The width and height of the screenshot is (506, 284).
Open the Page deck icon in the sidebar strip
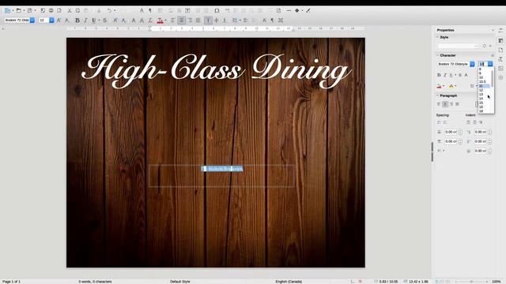click(500, 50)
